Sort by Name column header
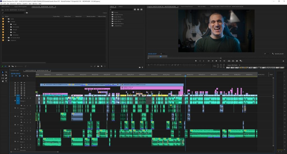The width and height of the screenshot is (287, 154). tap(7, 16)
